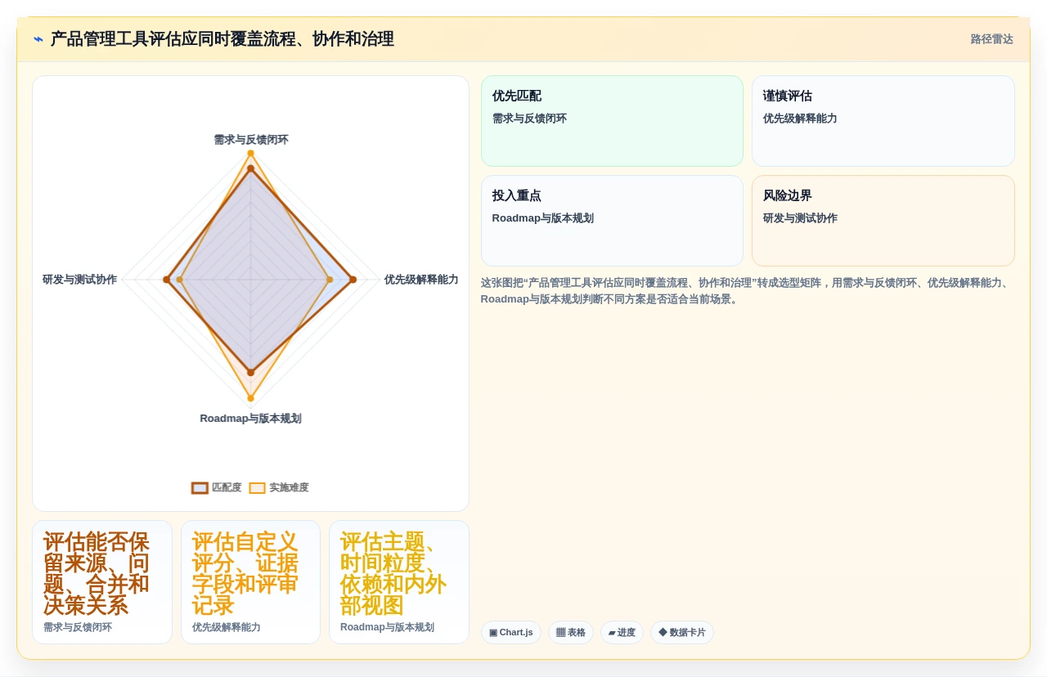Click the grid icon in 表格 tag
Viewport: 1047px width, 677px height.
[x=560, y=633]
